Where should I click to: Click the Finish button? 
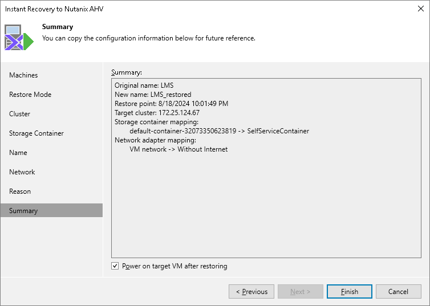[x=350, y=292]
